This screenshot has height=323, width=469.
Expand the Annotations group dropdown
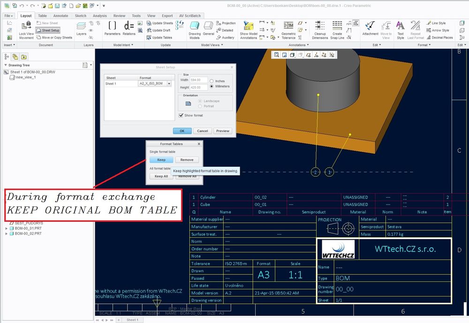(x=299, y=45)
